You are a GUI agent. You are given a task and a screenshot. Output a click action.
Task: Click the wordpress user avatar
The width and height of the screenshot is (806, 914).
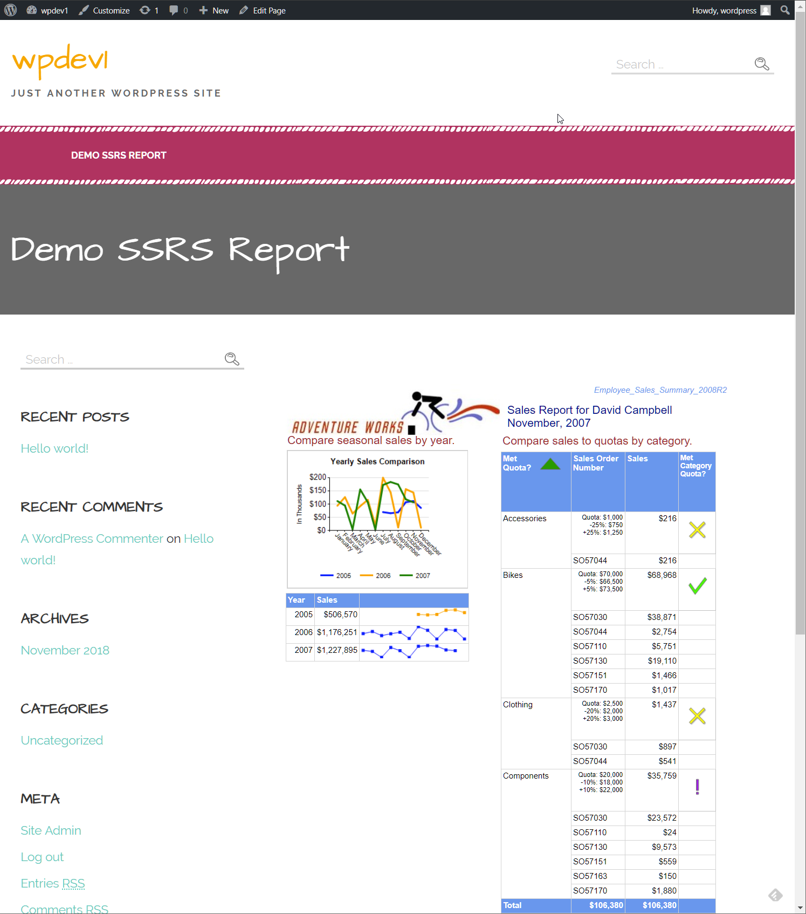[766, 10]
